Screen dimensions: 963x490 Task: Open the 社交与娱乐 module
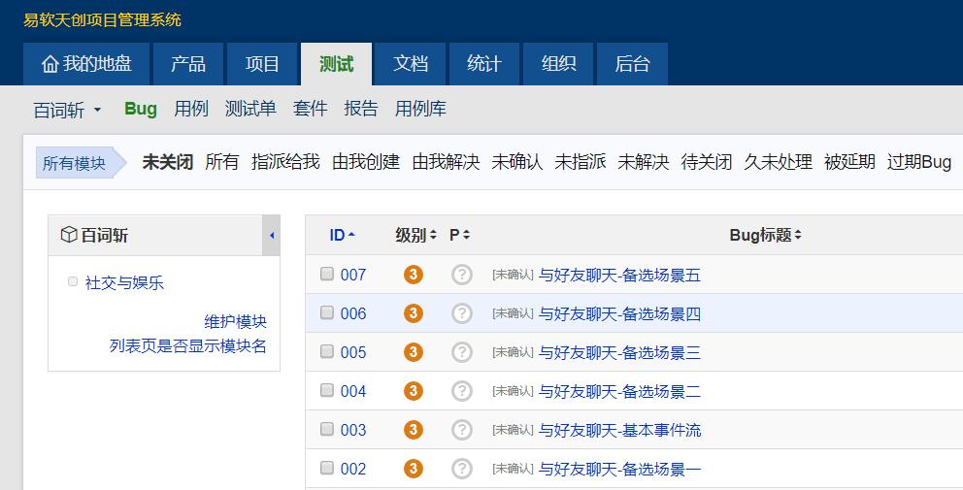(x=124, y=282)
